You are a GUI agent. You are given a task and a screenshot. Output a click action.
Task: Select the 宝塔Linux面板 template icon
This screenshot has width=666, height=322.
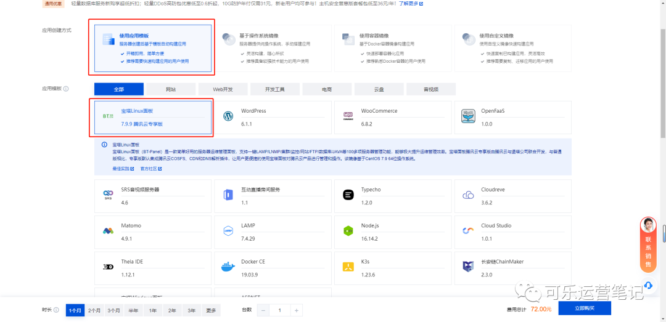pos(109,116)
